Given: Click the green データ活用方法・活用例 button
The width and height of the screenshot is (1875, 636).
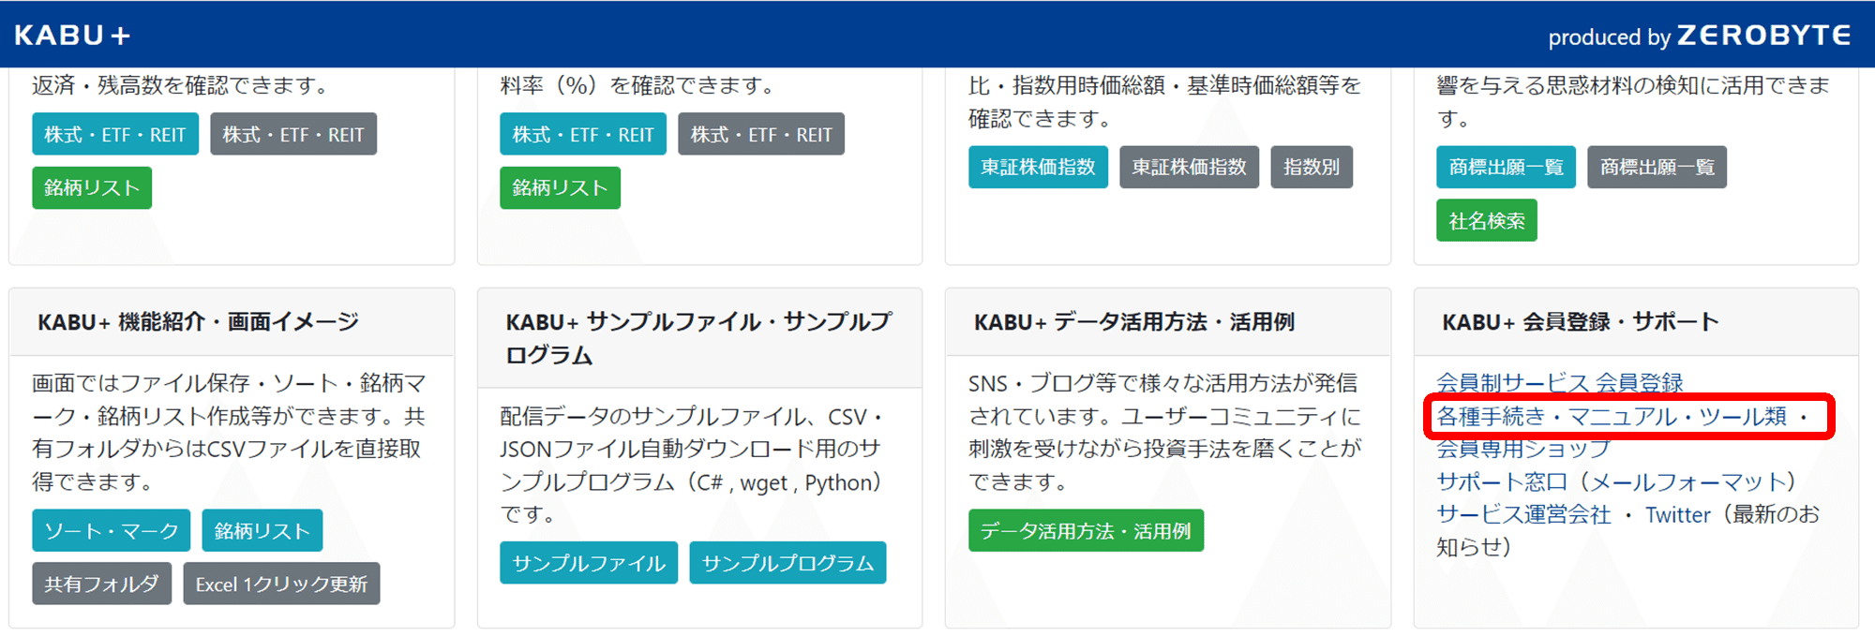Looking at the screenshot, I should click(1086, 530).
